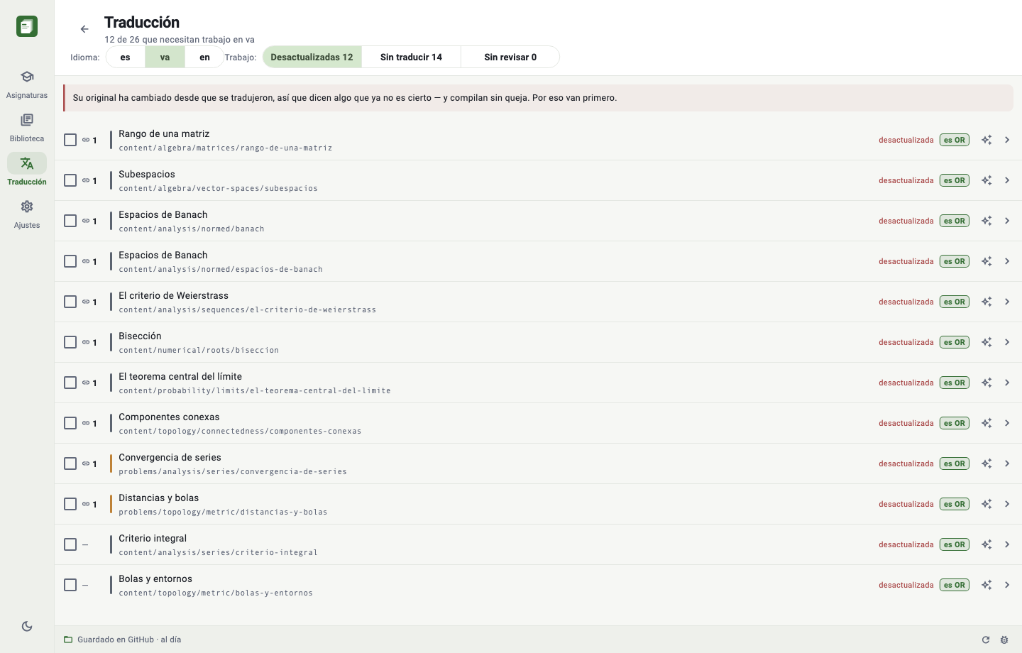Click sparkle icon for Convergencia de series

pos(987,463)
